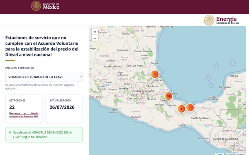Zoom out on the map
This screenshot has height=155, width=249.
(95, 38)
